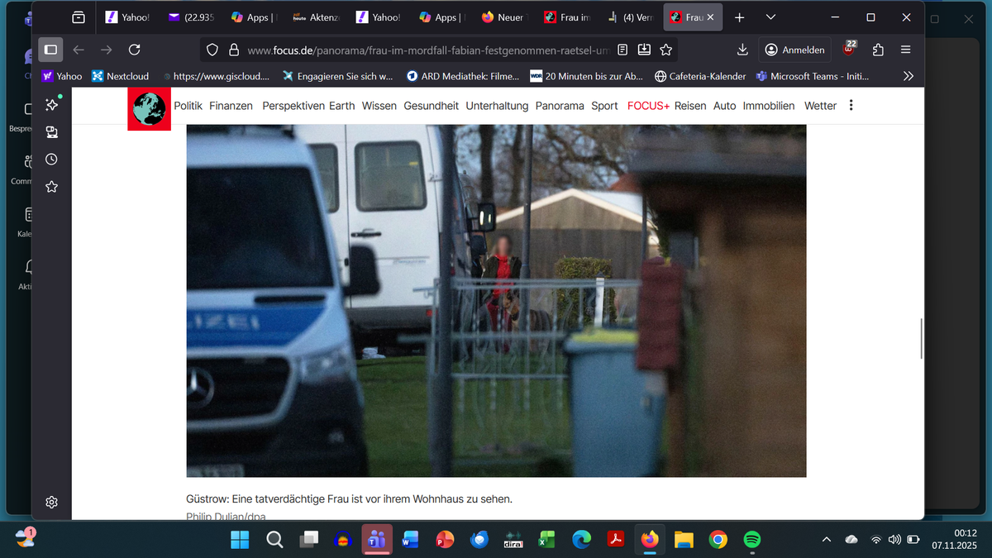Select Panorama in the Focus navigation menu
This screenshot has height=558, width=992.
pos(561,106)
